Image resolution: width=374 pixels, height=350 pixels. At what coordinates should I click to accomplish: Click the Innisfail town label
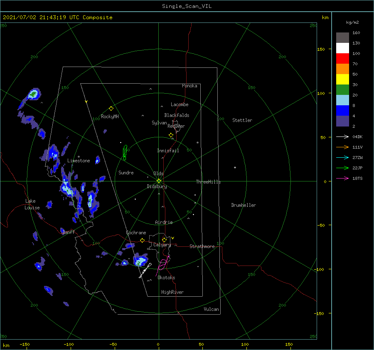click(168, 151)
